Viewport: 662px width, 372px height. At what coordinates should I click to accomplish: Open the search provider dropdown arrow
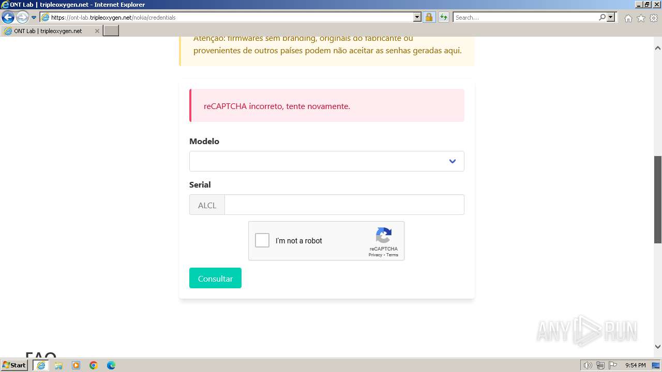(611, 17)
